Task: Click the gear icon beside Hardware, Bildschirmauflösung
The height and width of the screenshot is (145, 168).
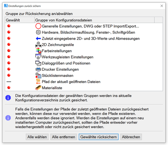Action: pos(38,32)
